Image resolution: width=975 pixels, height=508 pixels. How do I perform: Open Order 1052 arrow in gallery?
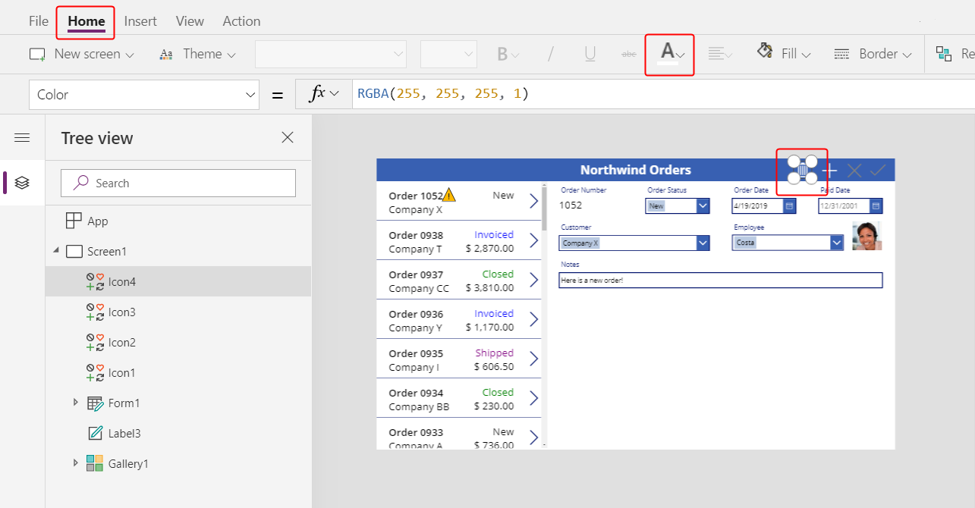(x=533, y=201)
